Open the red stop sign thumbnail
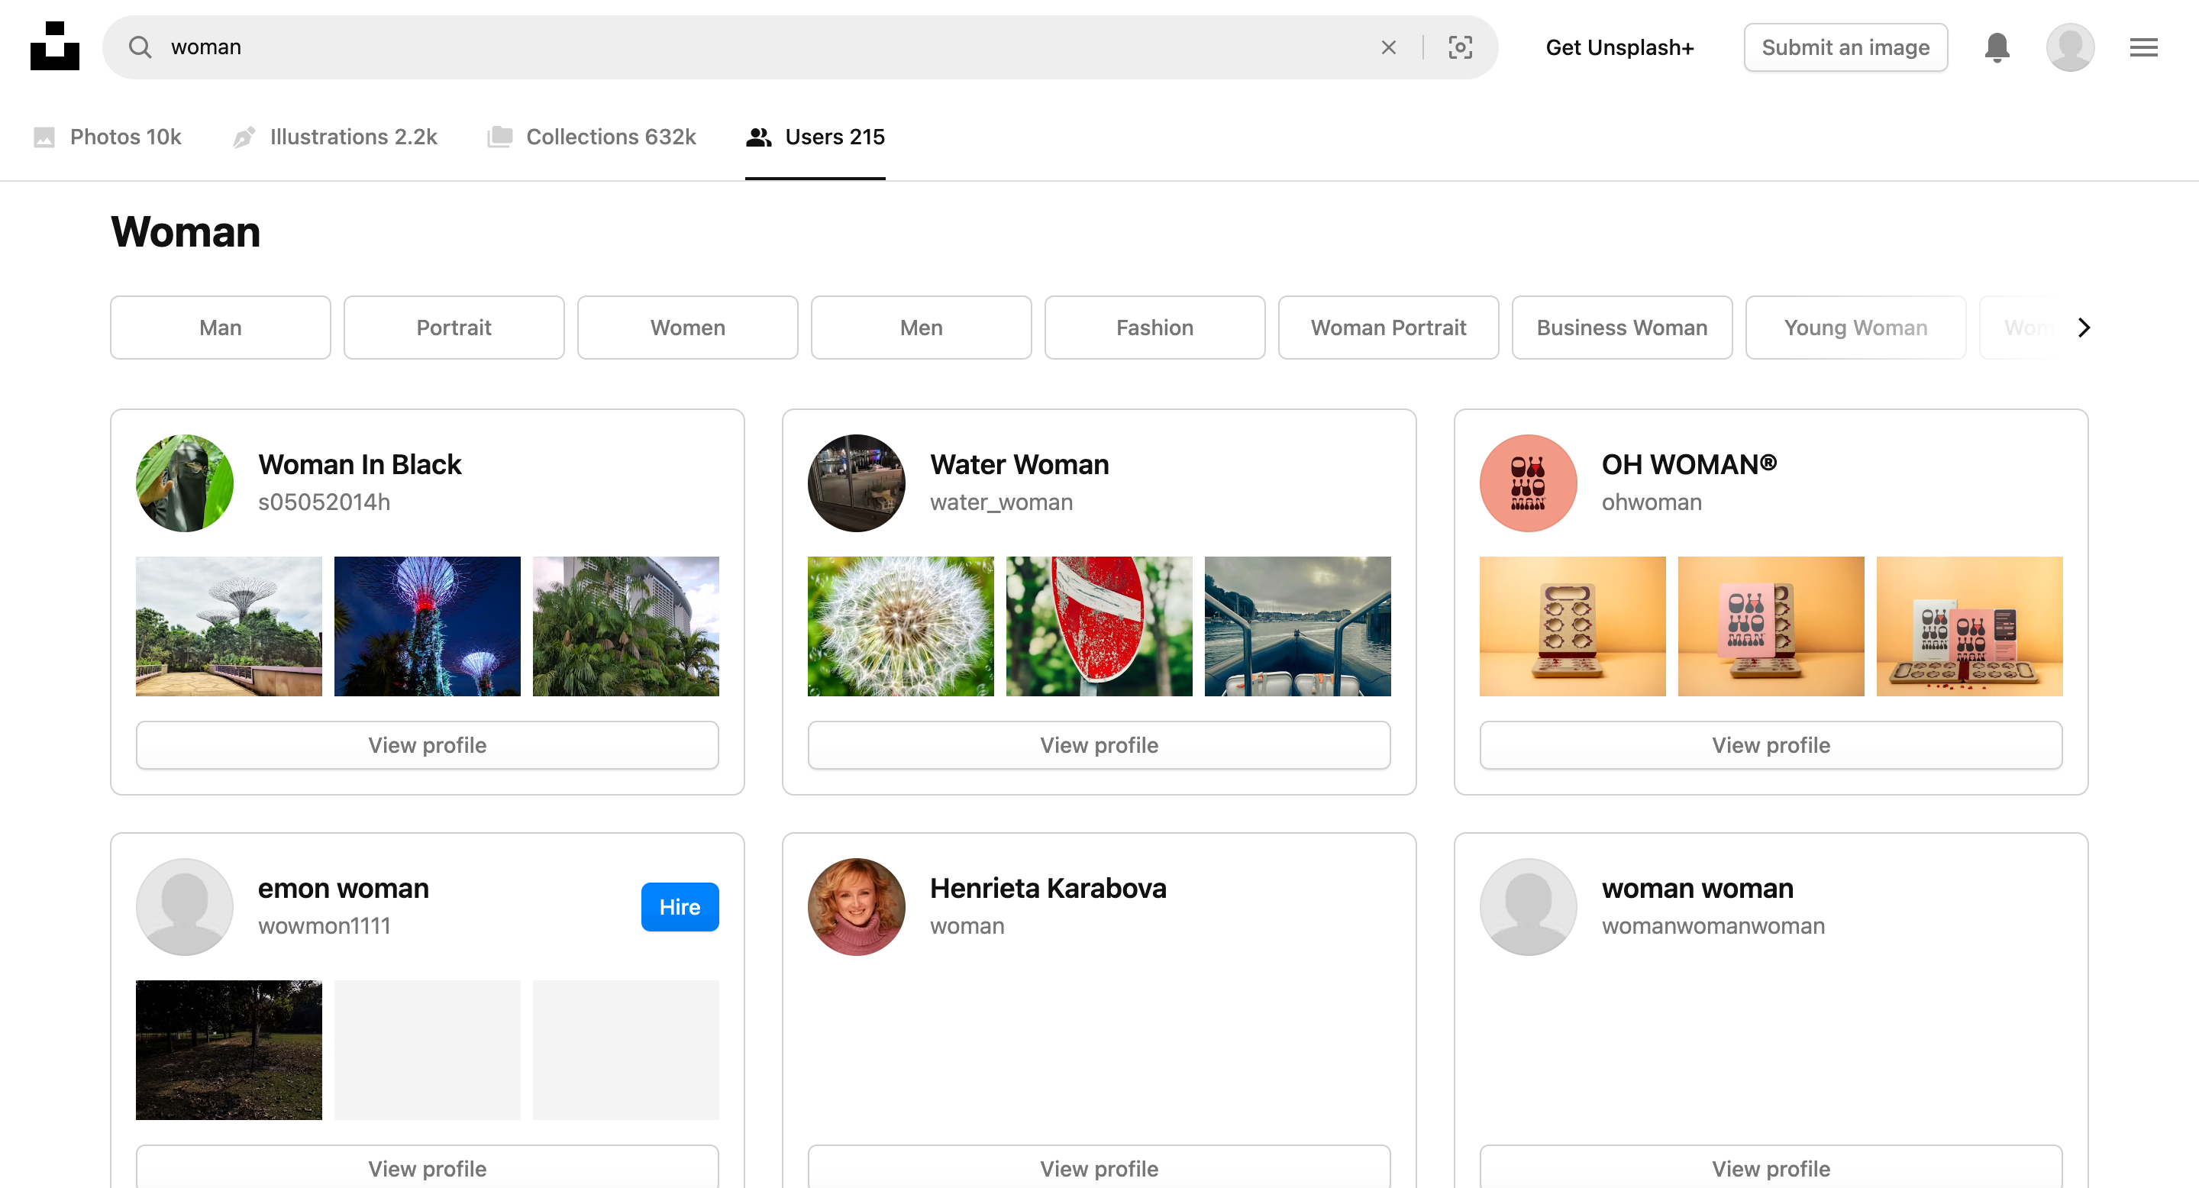This screenshot has height=1188, width=2199. pyautogui.click(x=1099, y=626)
